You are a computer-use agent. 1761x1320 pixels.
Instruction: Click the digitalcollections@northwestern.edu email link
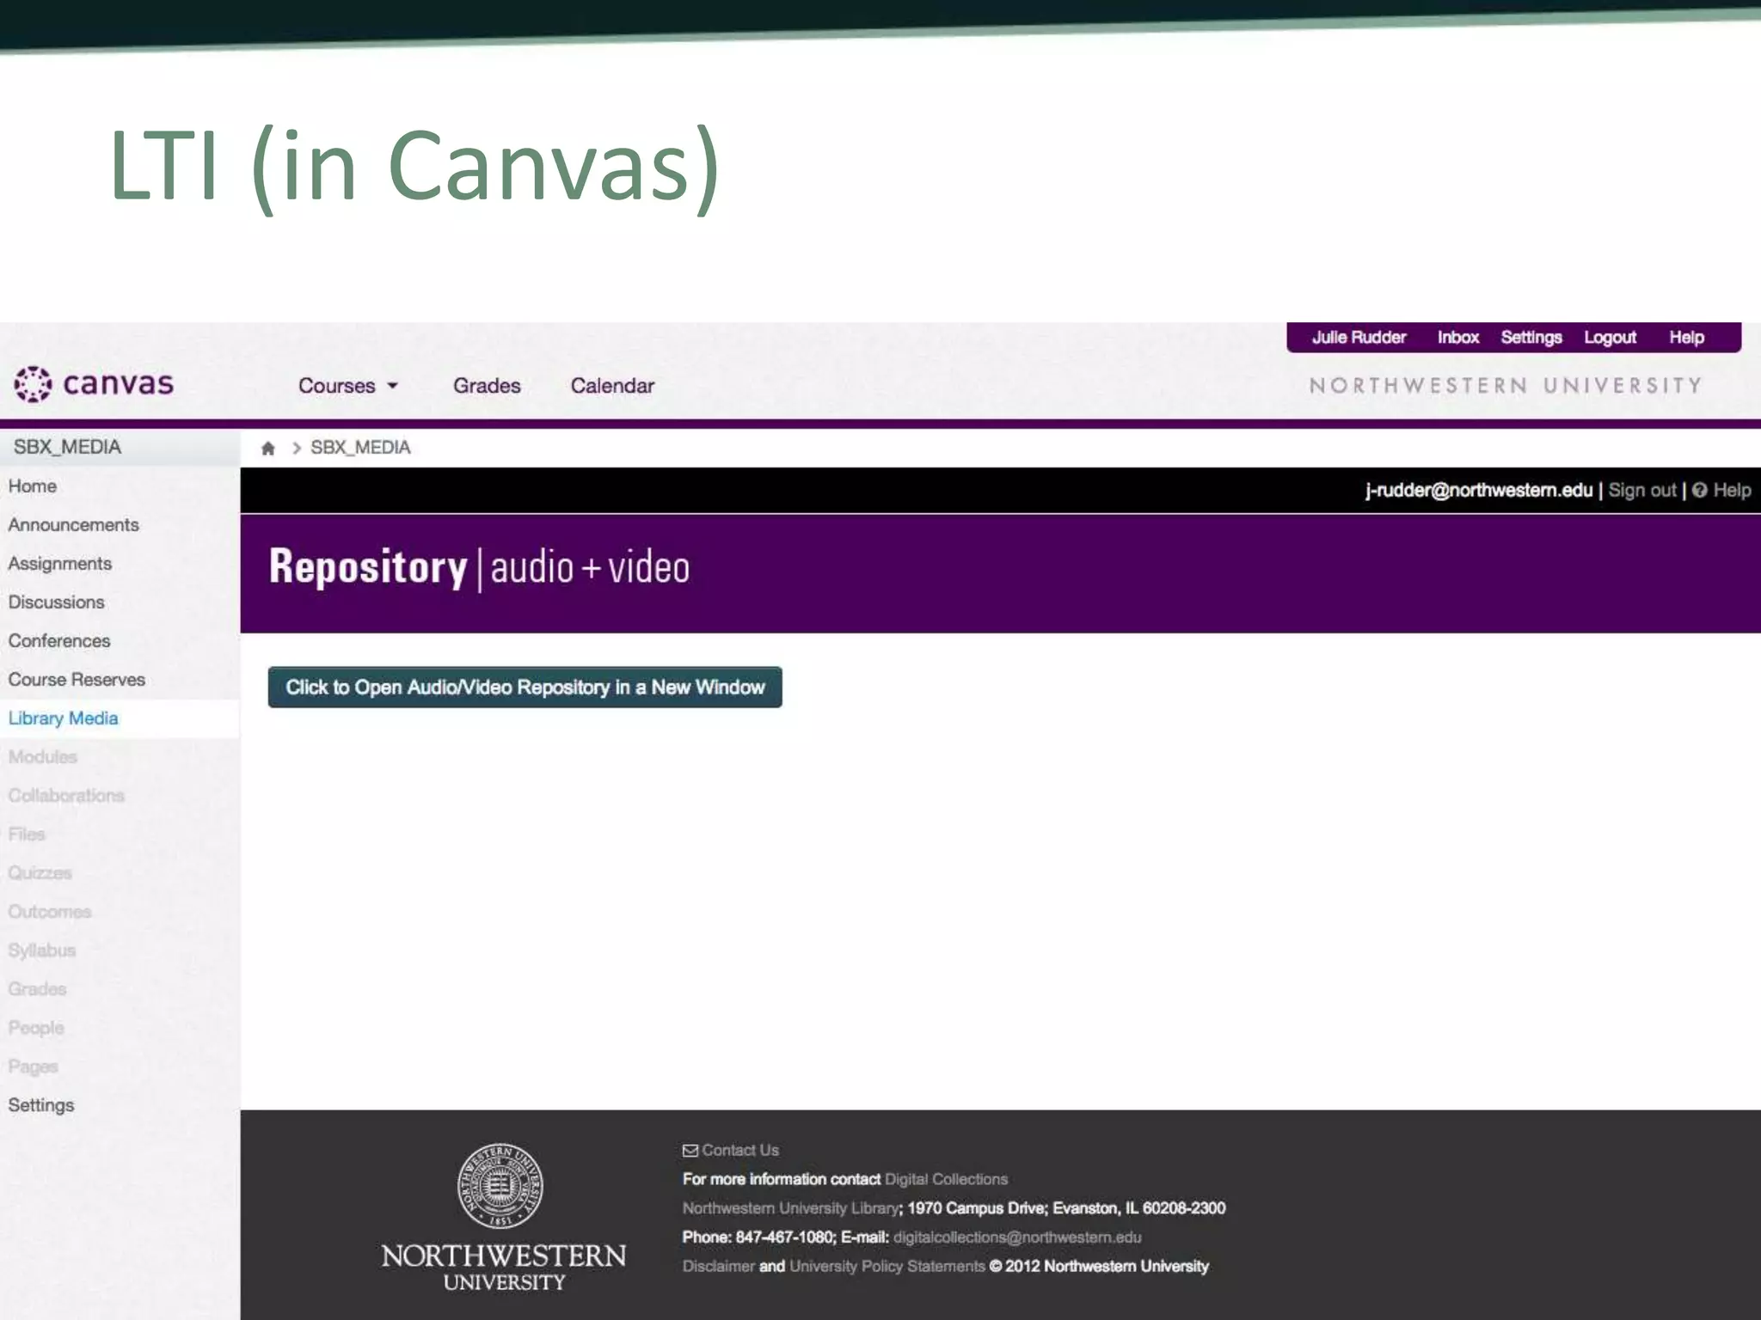point(1017,1237)
